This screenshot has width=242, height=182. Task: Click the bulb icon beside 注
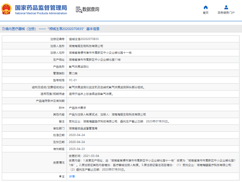click(x=60, y=177)
